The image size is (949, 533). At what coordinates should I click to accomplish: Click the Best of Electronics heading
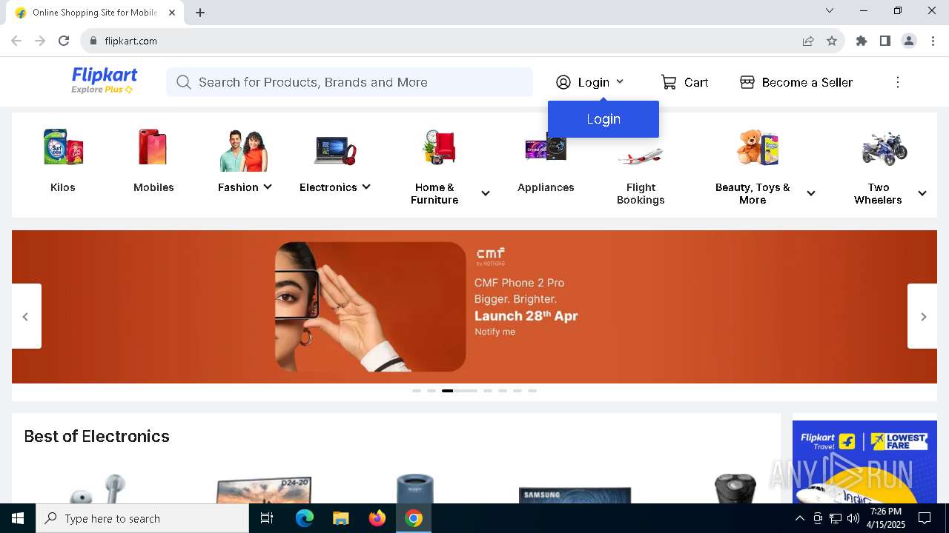click(x=96, y=436)
